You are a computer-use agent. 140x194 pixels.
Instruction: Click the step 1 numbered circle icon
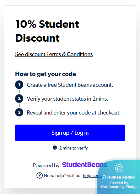19,85
